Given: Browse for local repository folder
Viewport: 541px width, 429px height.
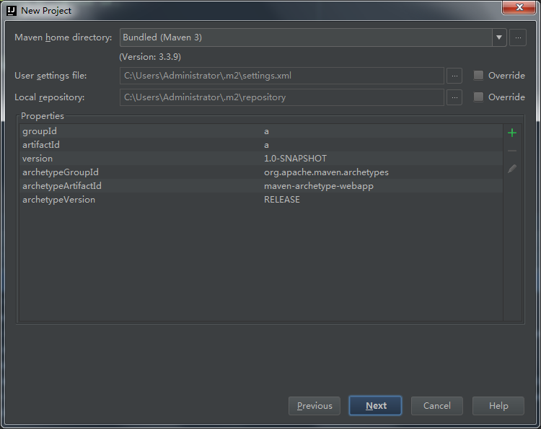Looking at the screenshot, I should [454, 97].
